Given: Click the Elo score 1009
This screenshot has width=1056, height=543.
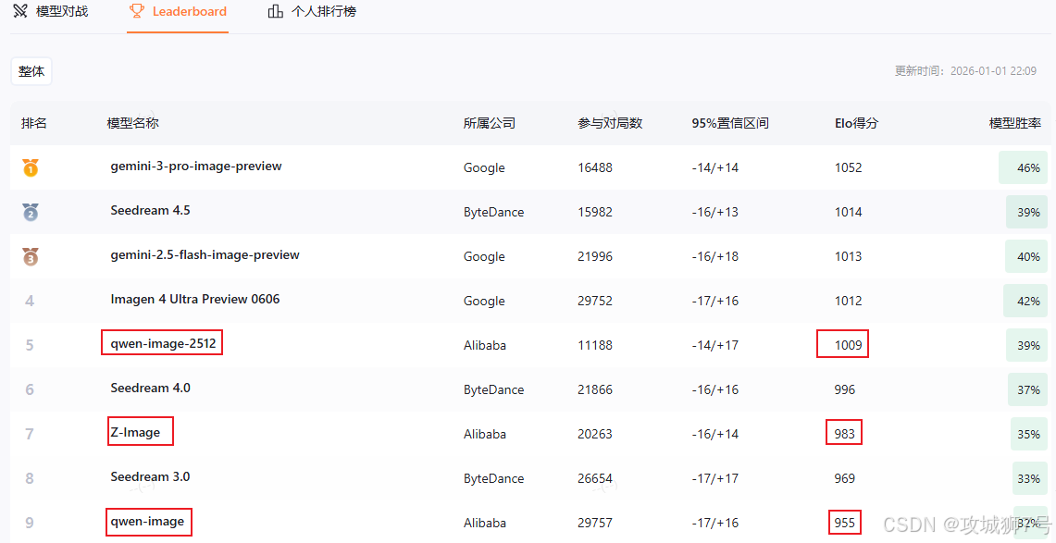Looking at the screenshot, I should (848, 345).
